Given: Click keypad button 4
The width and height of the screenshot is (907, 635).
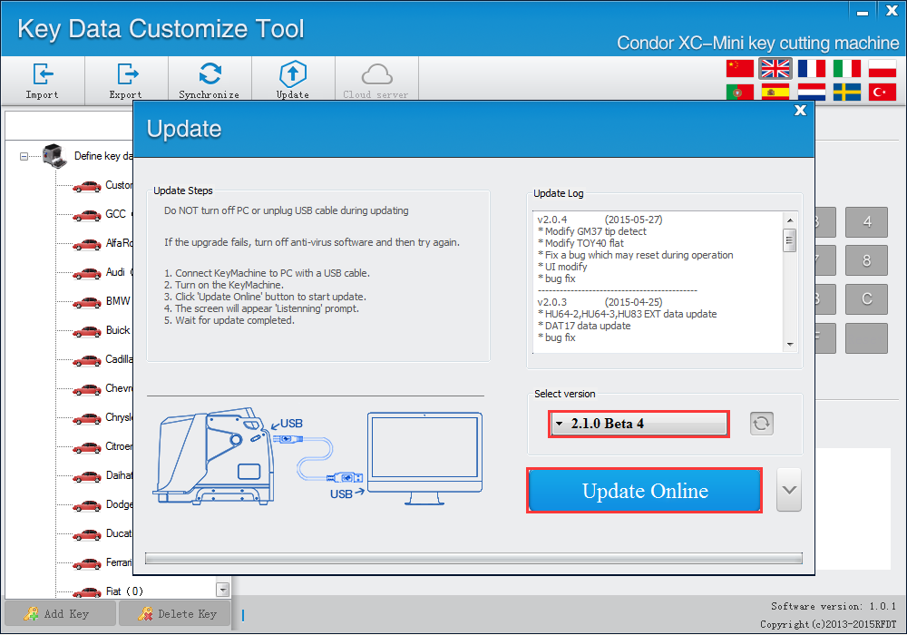Looking at the screenshot, I should coord(866,222).
